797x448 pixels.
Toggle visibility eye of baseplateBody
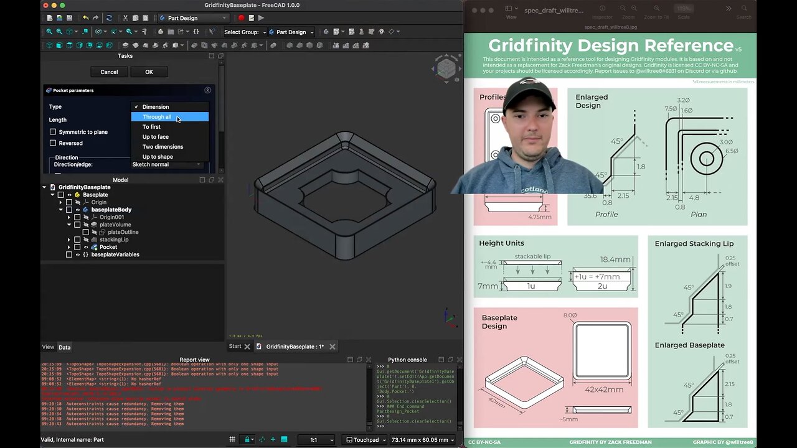(x=77, y=210)
